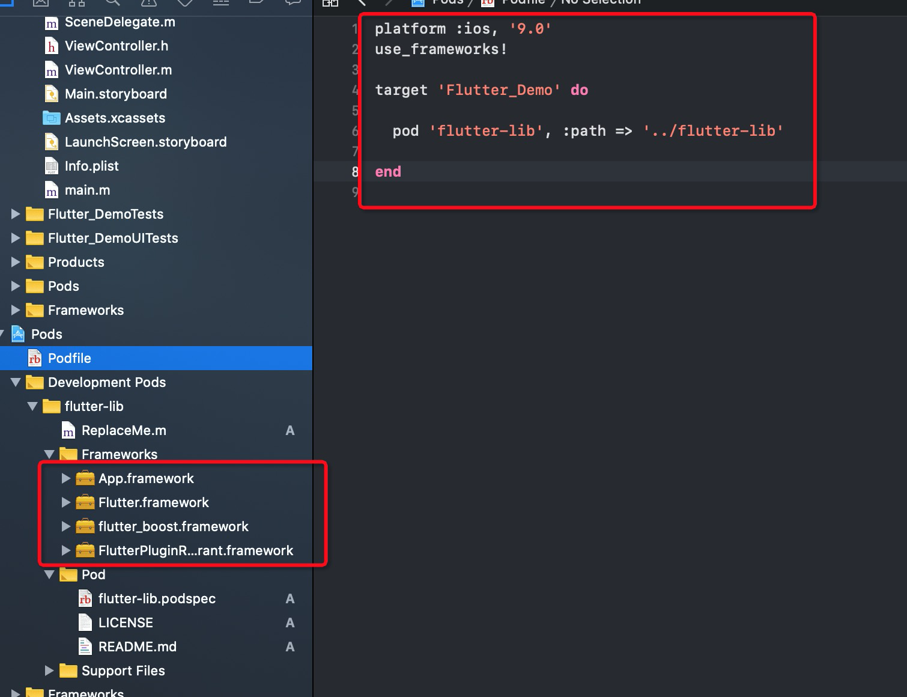Expand the App.framework disclosure triangle
This screenshot has width=907, height=697.
point(65,478)
